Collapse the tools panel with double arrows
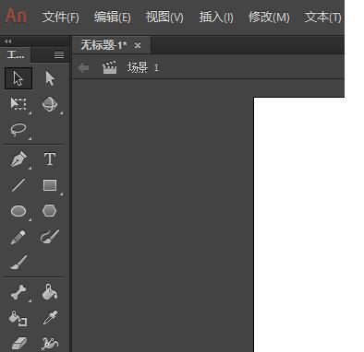The image size is (364, 352). click(8, 41)
